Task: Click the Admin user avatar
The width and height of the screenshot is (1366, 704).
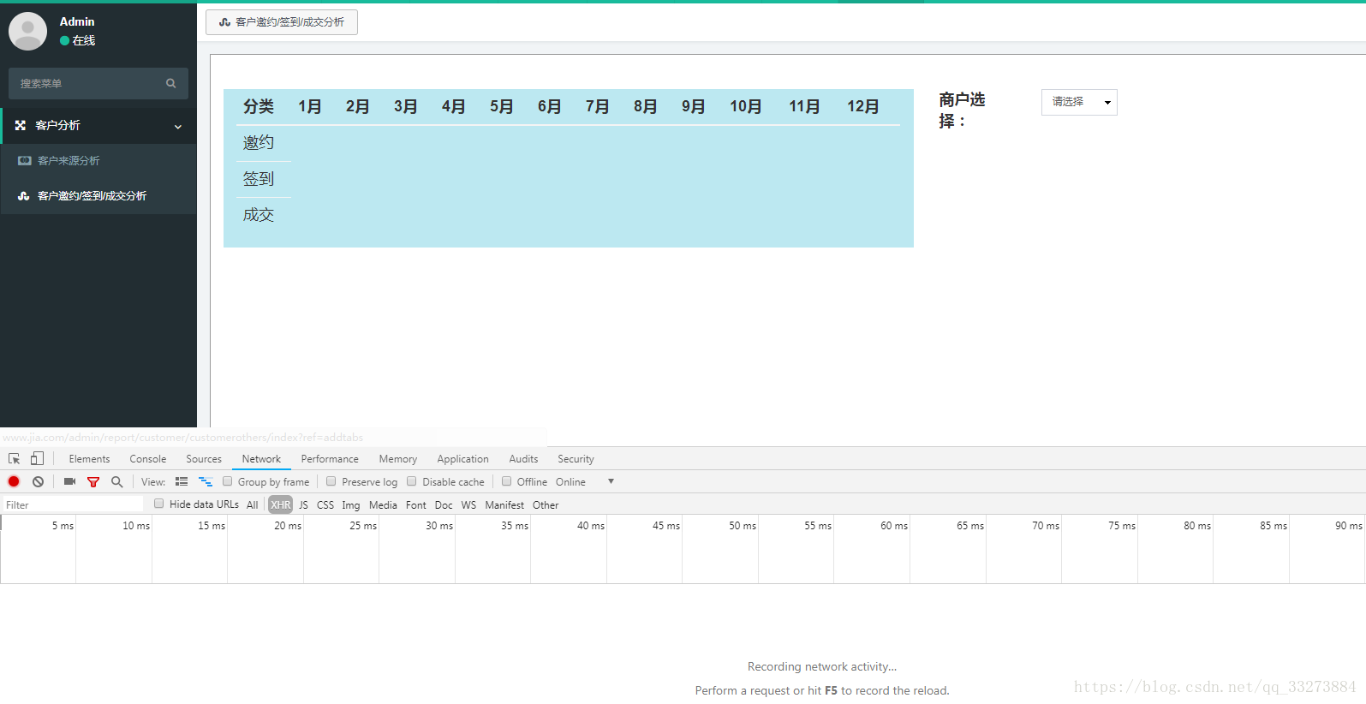Action: pyautogui.click(x=27, y=31)
